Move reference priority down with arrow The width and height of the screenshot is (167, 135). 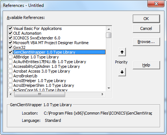coord(122,72)
